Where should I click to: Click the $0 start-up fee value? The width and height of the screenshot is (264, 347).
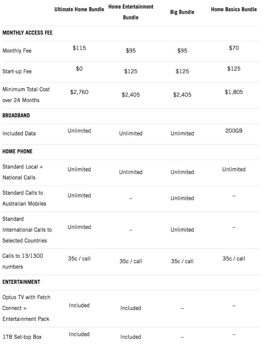(x=79, y=69)
